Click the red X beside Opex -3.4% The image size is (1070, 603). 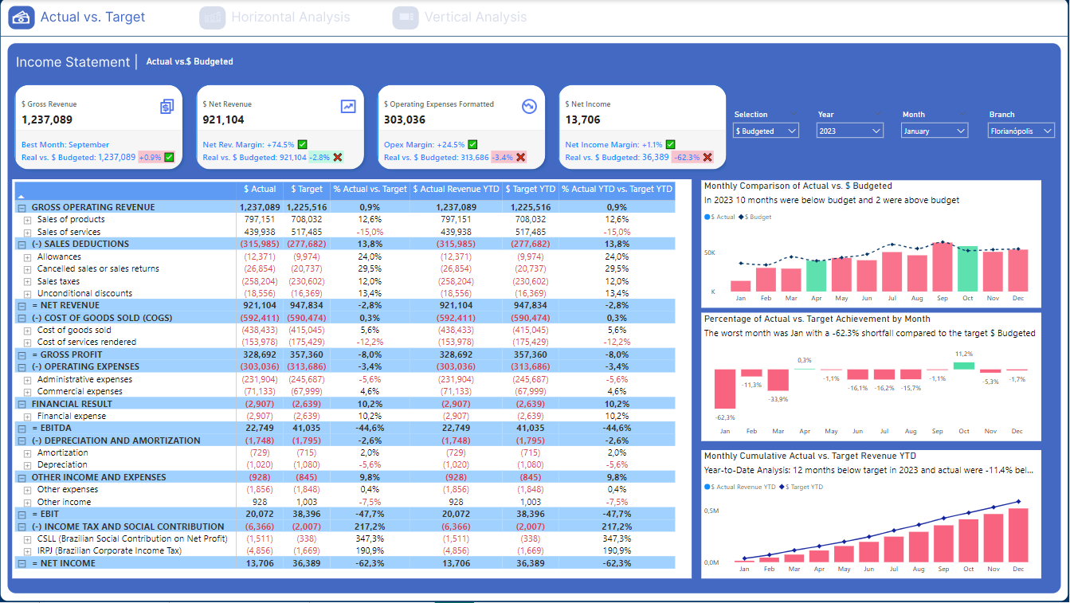point(520,158)
